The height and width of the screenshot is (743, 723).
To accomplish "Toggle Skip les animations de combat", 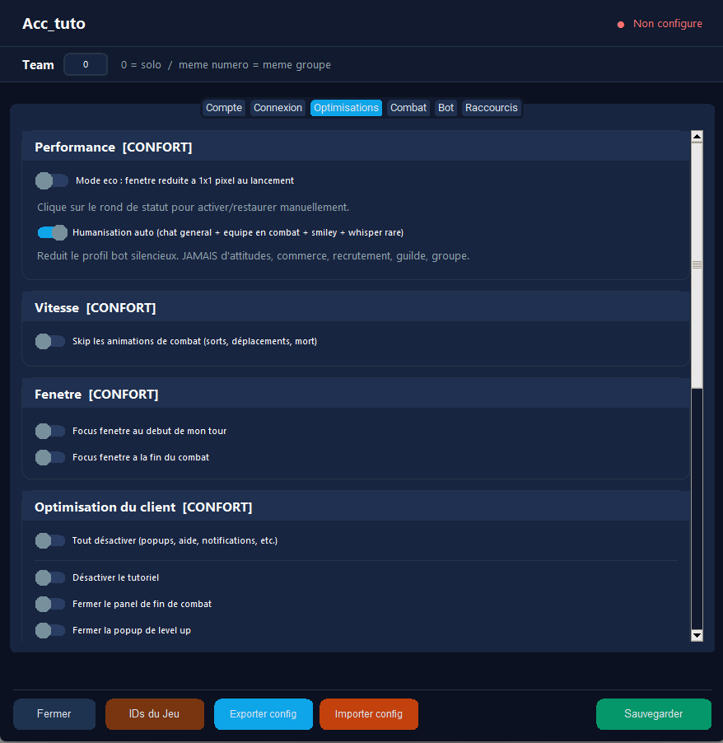I will (50, 341).
